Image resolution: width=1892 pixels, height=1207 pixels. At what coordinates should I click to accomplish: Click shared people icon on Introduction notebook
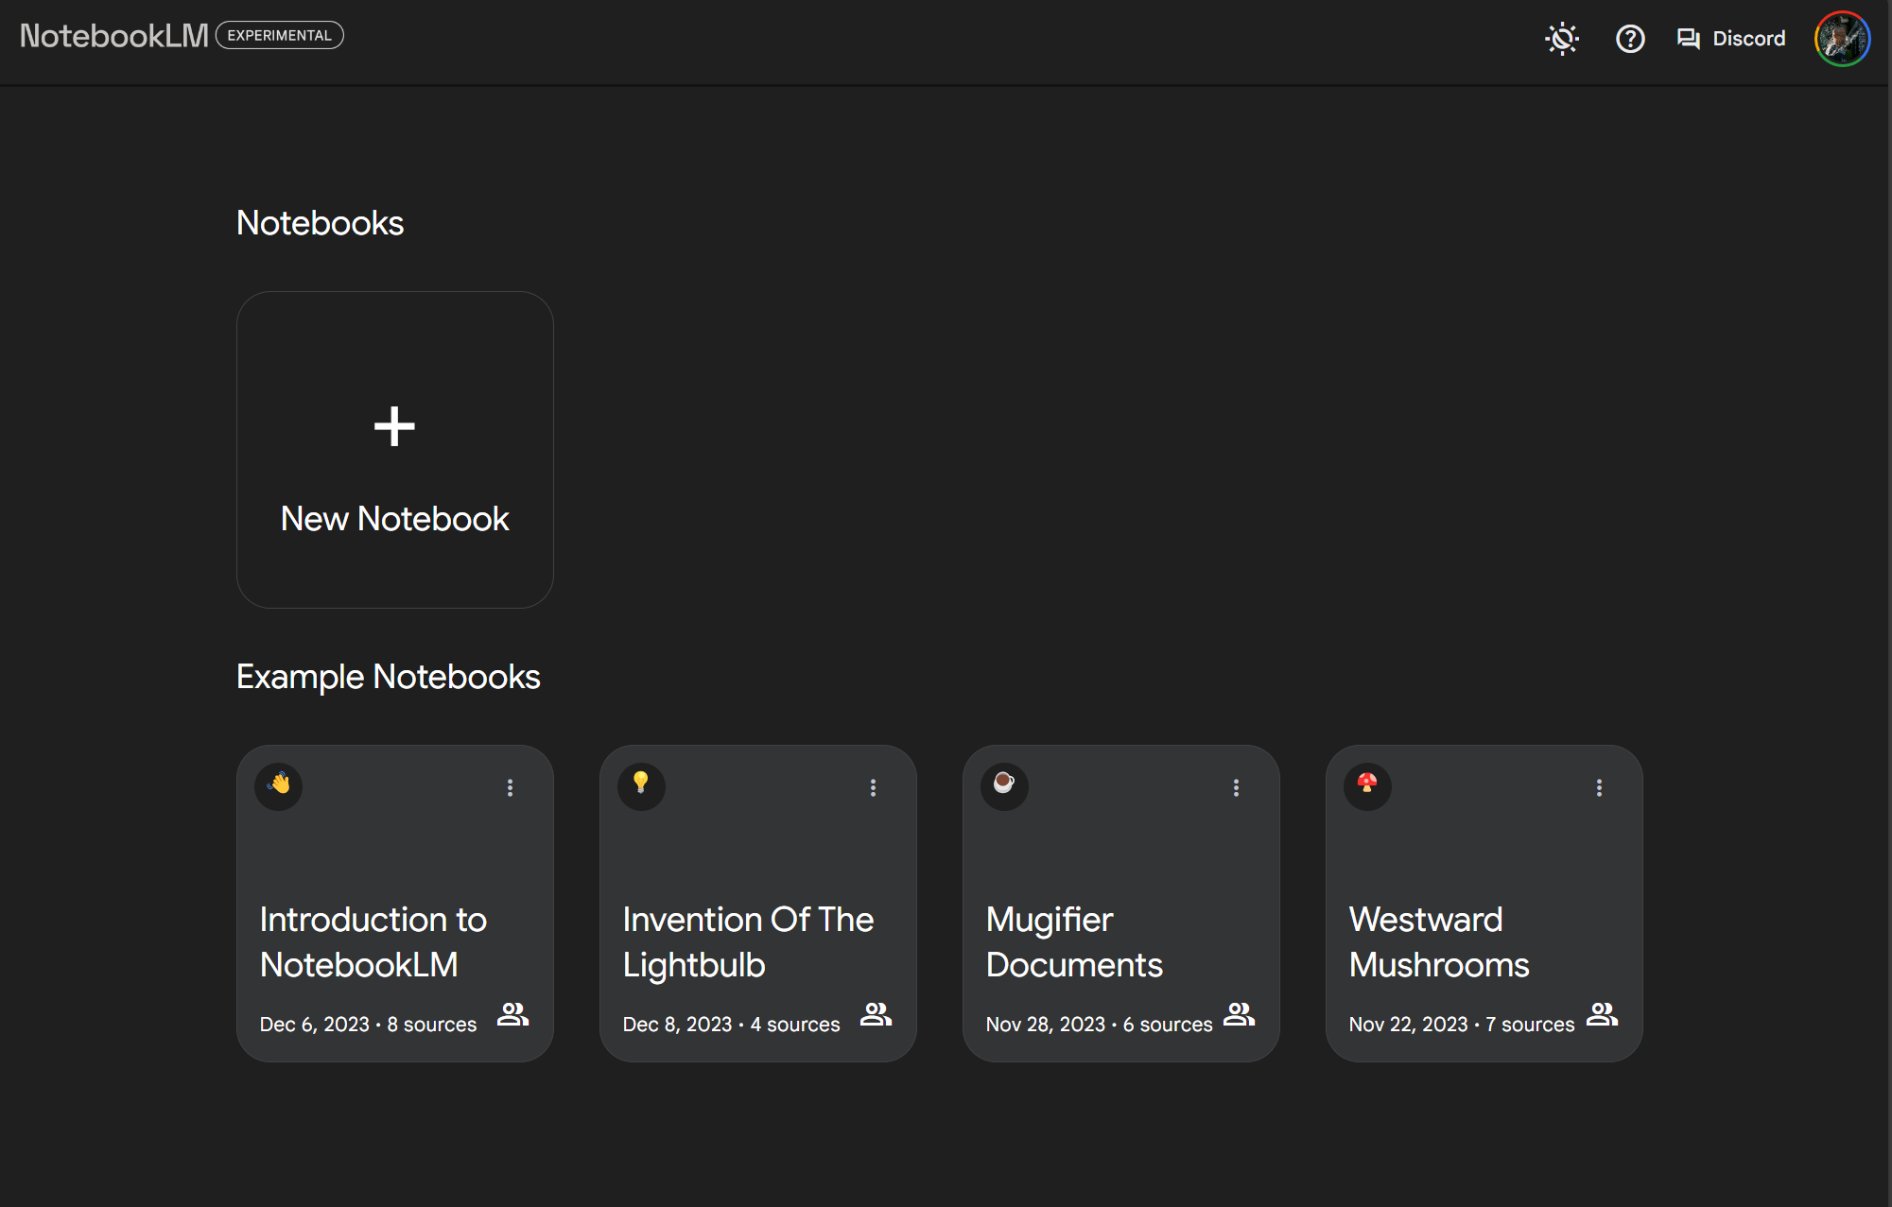512,1015
